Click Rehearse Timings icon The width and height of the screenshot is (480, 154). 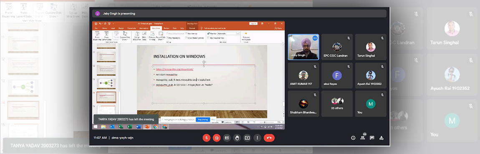pos(152,36)
